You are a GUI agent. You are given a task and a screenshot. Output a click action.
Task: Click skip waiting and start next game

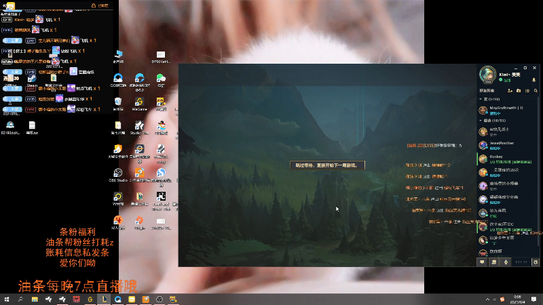327,165
